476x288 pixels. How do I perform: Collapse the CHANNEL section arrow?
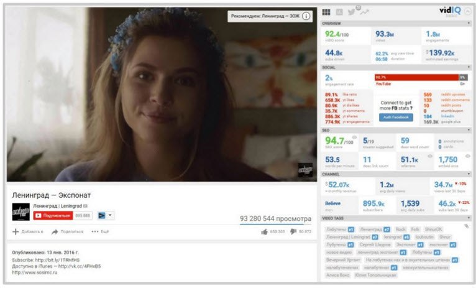pyautogui.click(x=469, y=174)
